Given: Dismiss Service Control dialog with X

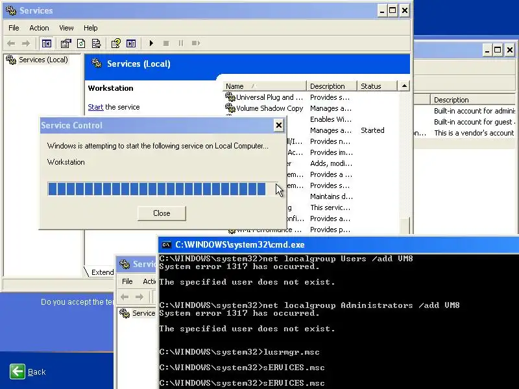Looking at the screenshot, I should click(x=279, y=125).
